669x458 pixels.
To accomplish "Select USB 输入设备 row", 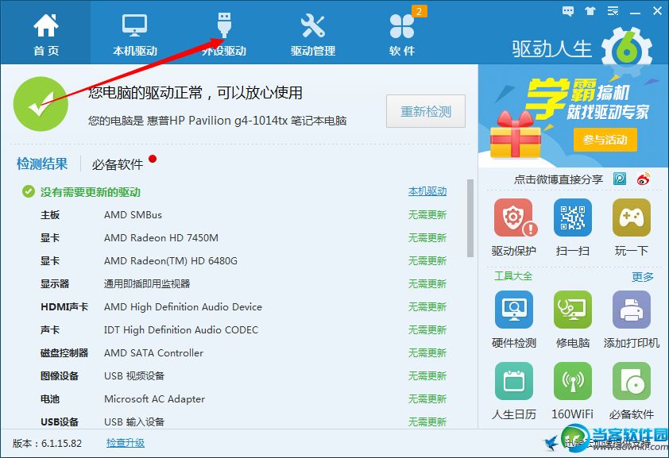I will (243, 421).
